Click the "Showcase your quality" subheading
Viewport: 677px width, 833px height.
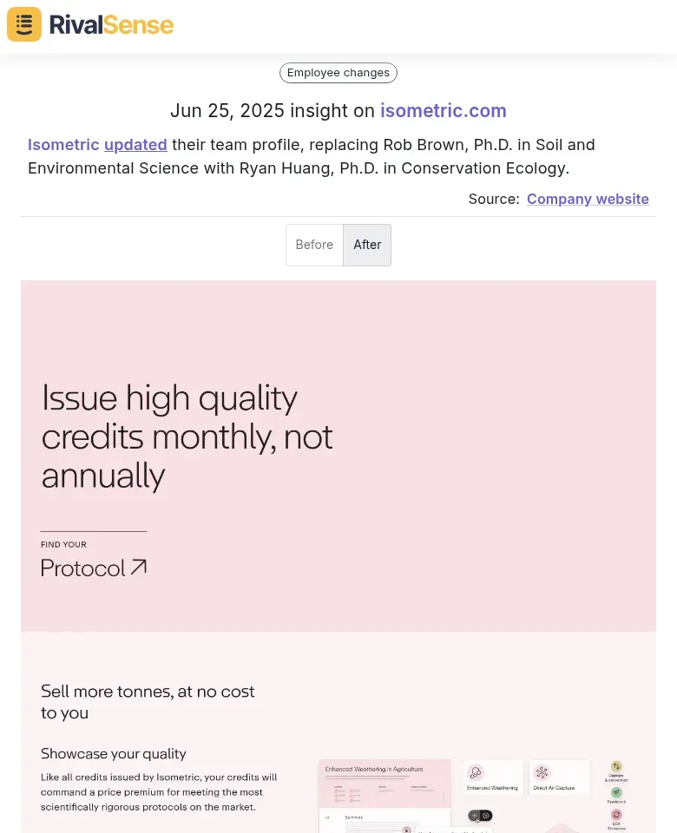[113, 754]
